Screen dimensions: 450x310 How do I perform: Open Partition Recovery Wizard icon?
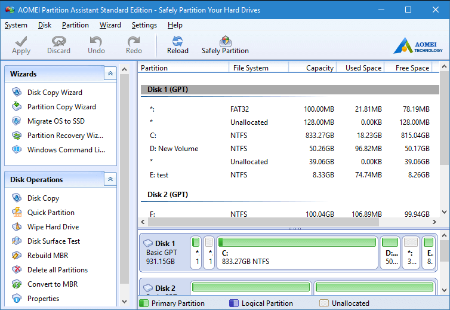point(17,136)
